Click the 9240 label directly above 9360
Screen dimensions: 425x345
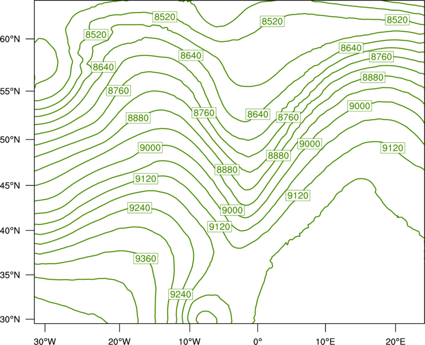[x=140, y=208]
